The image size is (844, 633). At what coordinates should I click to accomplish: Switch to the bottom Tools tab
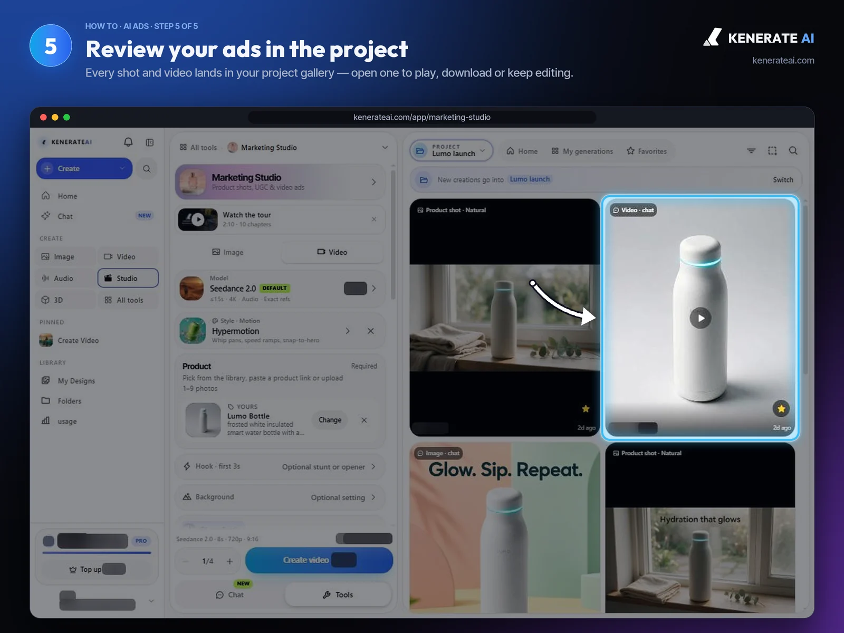coord(338,595)
